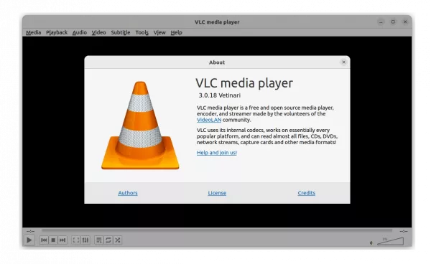The height and width of the screenshot is (264, 431).
Task: Open the Subtitle menu
Action: tap(121, 33)
